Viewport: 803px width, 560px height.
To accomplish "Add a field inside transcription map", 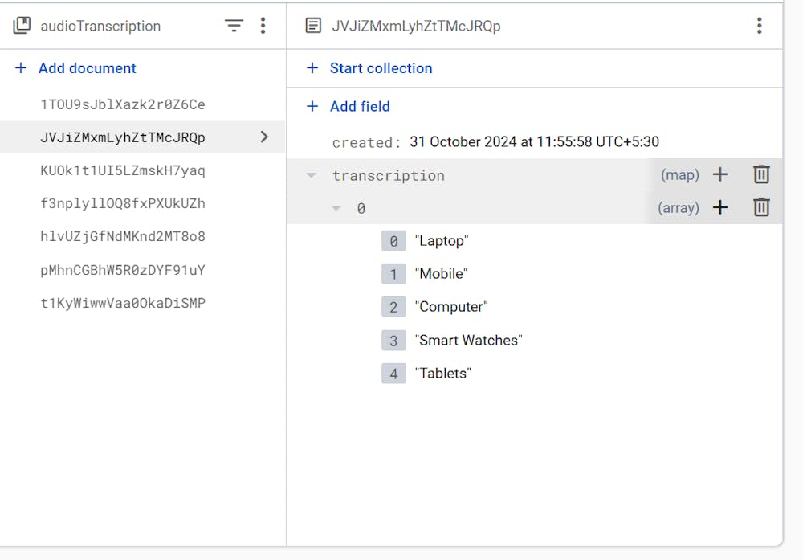I will [x=720, y=174].
